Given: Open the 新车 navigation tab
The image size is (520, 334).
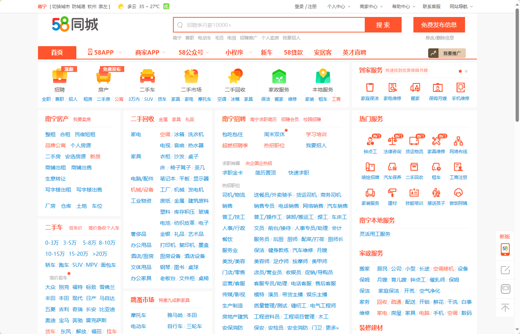Looking at the screenshot, I should click(x=266, y=52).
